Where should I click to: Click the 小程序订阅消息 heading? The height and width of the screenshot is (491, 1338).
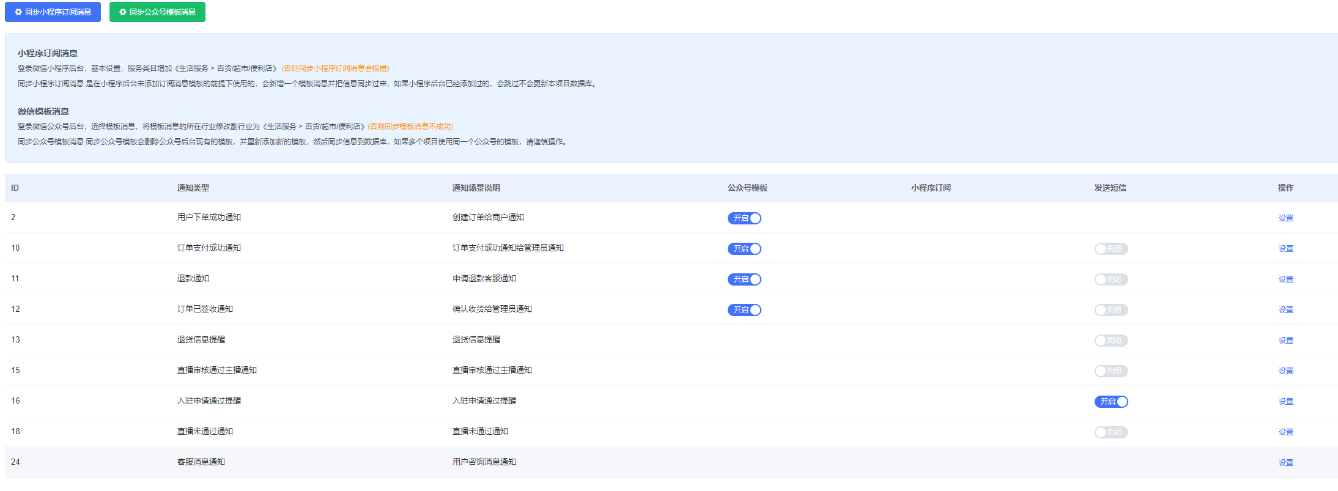pyautogui.click(x=48, y=53)
